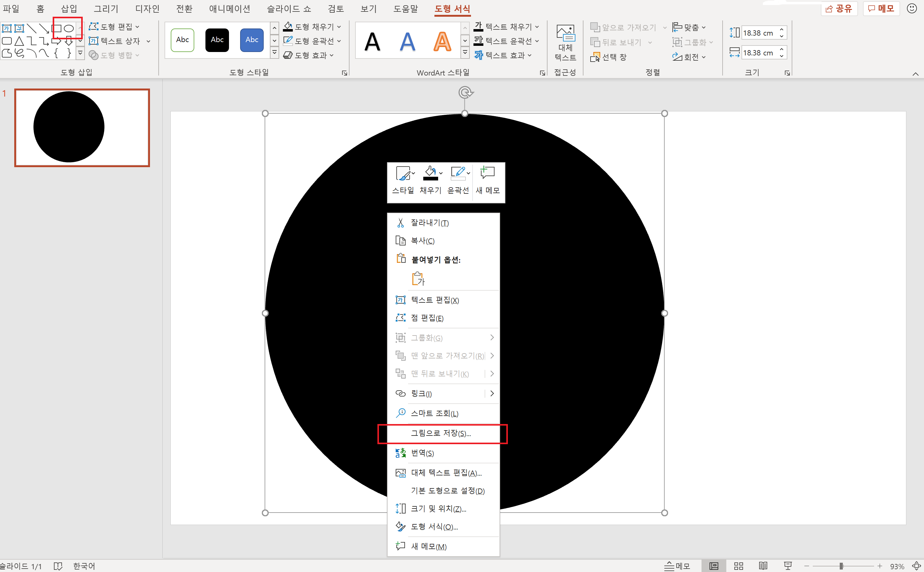Click the smiley feedback icon
This screenshot has height=572, width=924.
tap(912, 8)
